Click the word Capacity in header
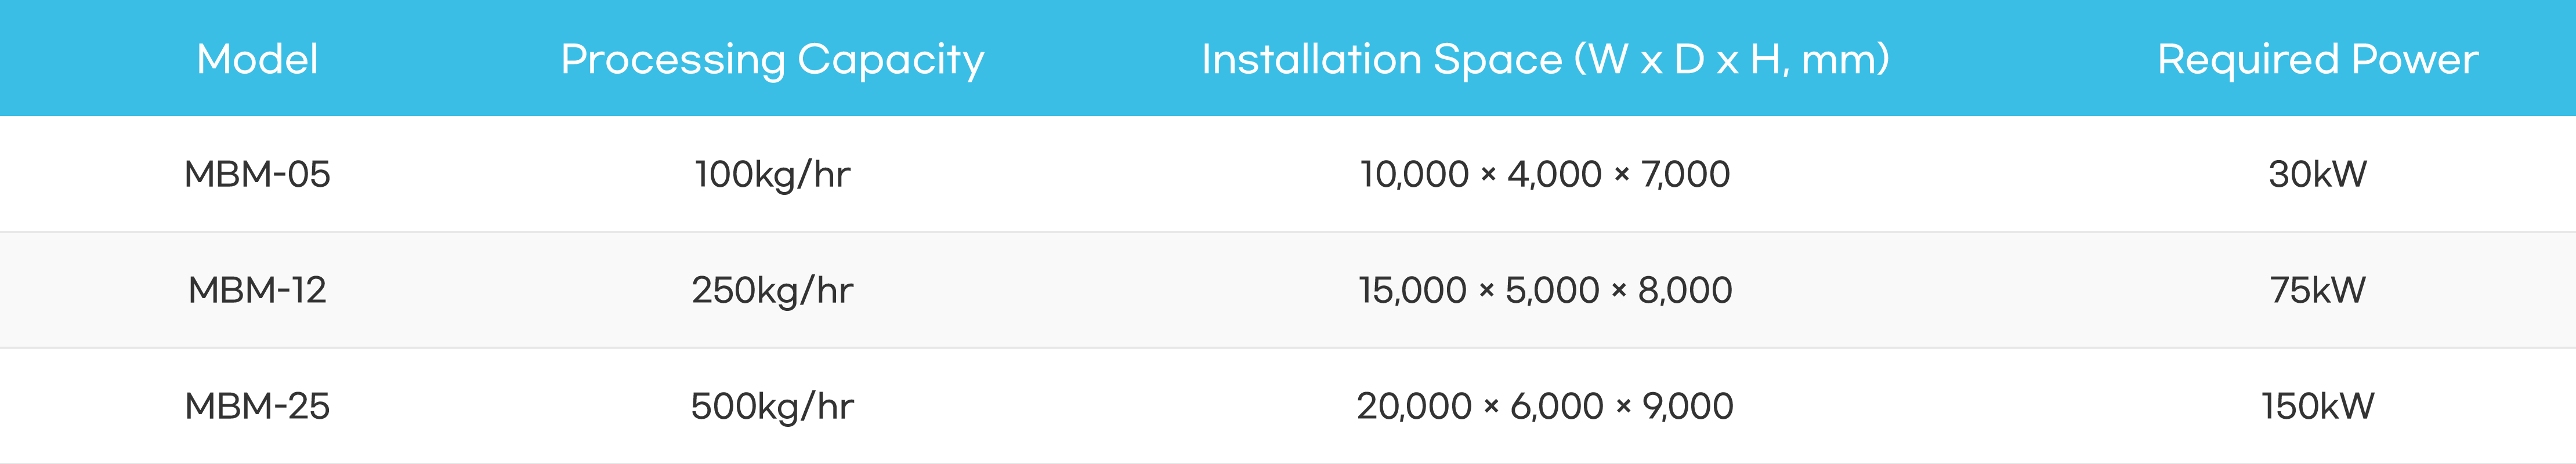The width and height of the screenshot is (2576, 464). pyautogui.click(x=891, y=61)
